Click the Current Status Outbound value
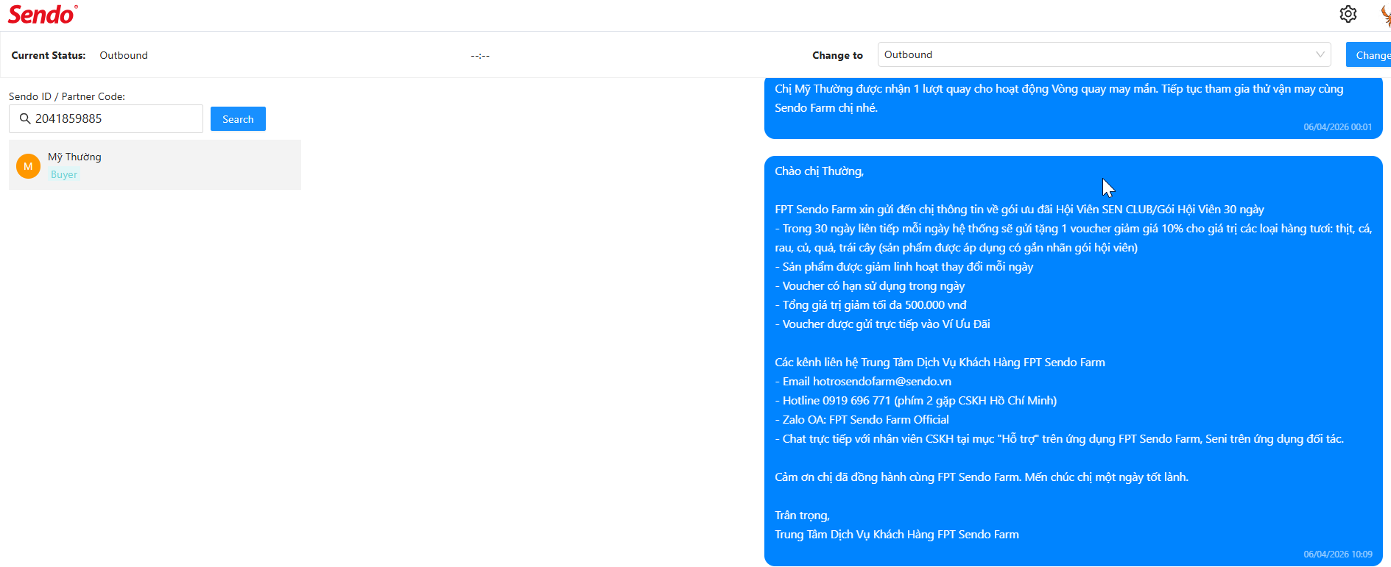Image resolution: width=1391 pixels, height=567 pixels. coord(124,55)
